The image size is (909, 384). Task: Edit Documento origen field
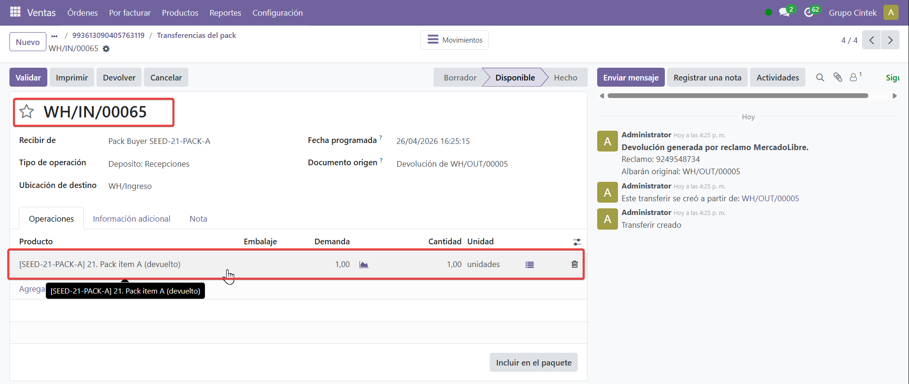(452, 164)
